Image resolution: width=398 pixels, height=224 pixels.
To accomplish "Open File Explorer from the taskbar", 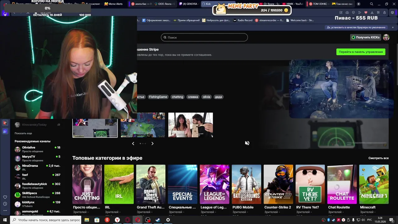I will (x=87, y=220).
